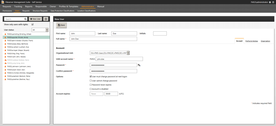
Task: Click the user icon next to e.mayer
Action: click(x=5, y=50)
